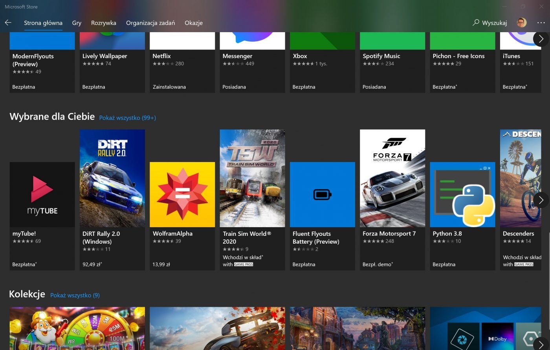550x350 pixels.
Task: Open the Spotify Music tile
Action: pyautogui.click(x=392, y=62)
